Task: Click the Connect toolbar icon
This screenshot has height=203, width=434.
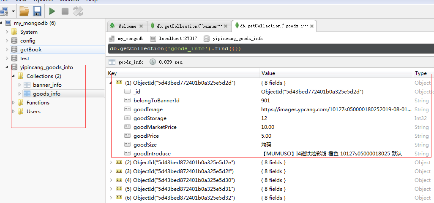Action: tap(4, 11)
